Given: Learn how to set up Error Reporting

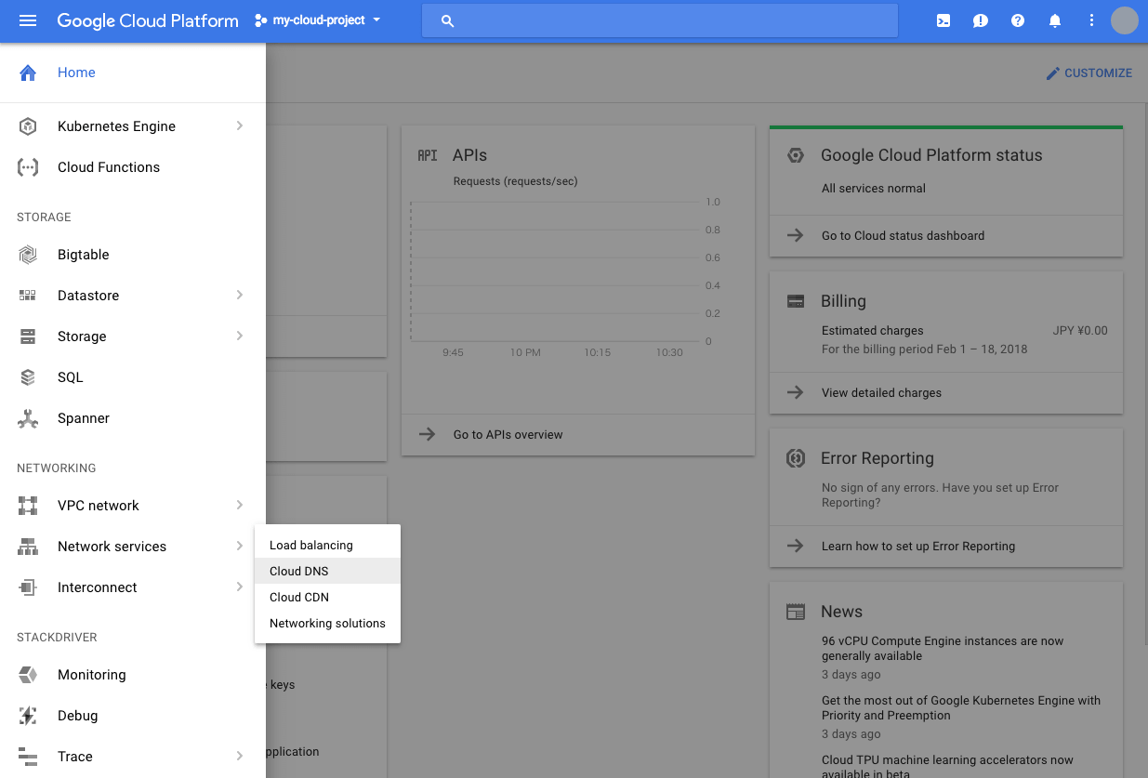Looking at the screenshot, I should (918, 546).
